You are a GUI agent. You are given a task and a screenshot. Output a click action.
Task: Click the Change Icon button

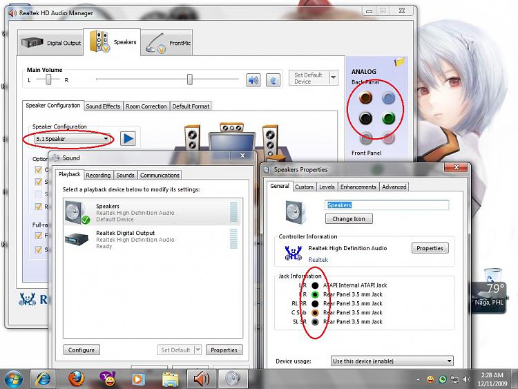pos(349,219)
